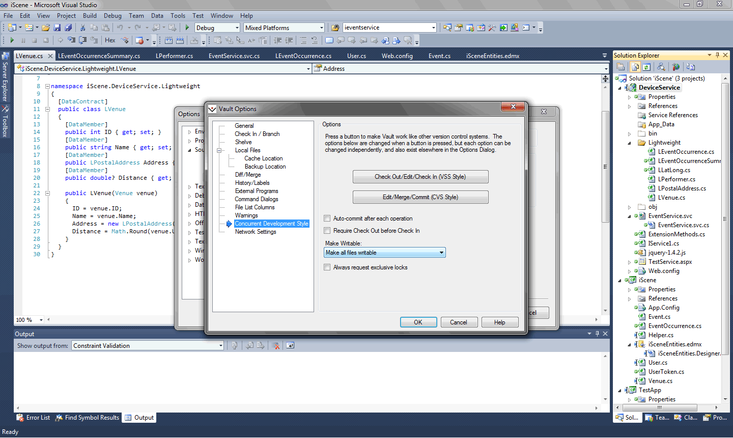Collapse Local Files node in Vault Options
The height and width of the screenshot is (438, 733).
coord(219,150)
